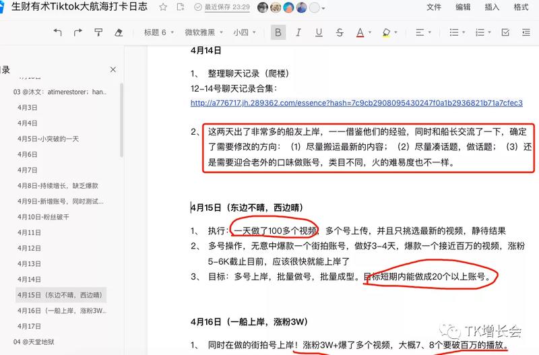Open the 文件 menu
Image resolution: width=539 pixels, height=355 pixels.
click(x=435, y=7)
